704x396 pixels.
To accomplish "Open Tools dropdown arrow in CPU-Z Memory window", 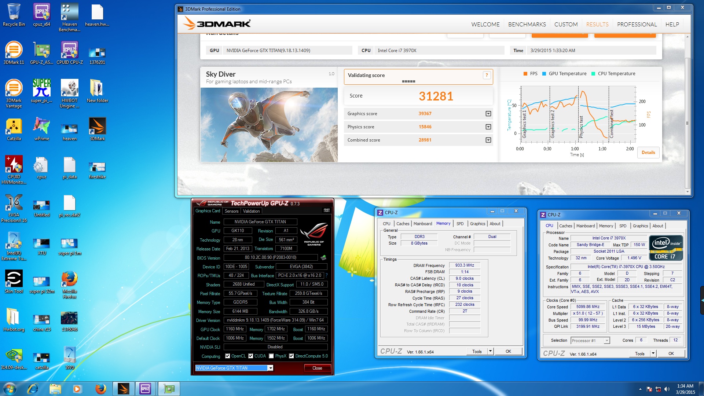I will (x=490, y=351).
